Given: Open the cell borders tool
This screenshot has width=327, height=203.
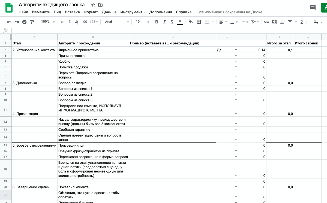Looking at the screenshot, I should (x=199, y=22).
